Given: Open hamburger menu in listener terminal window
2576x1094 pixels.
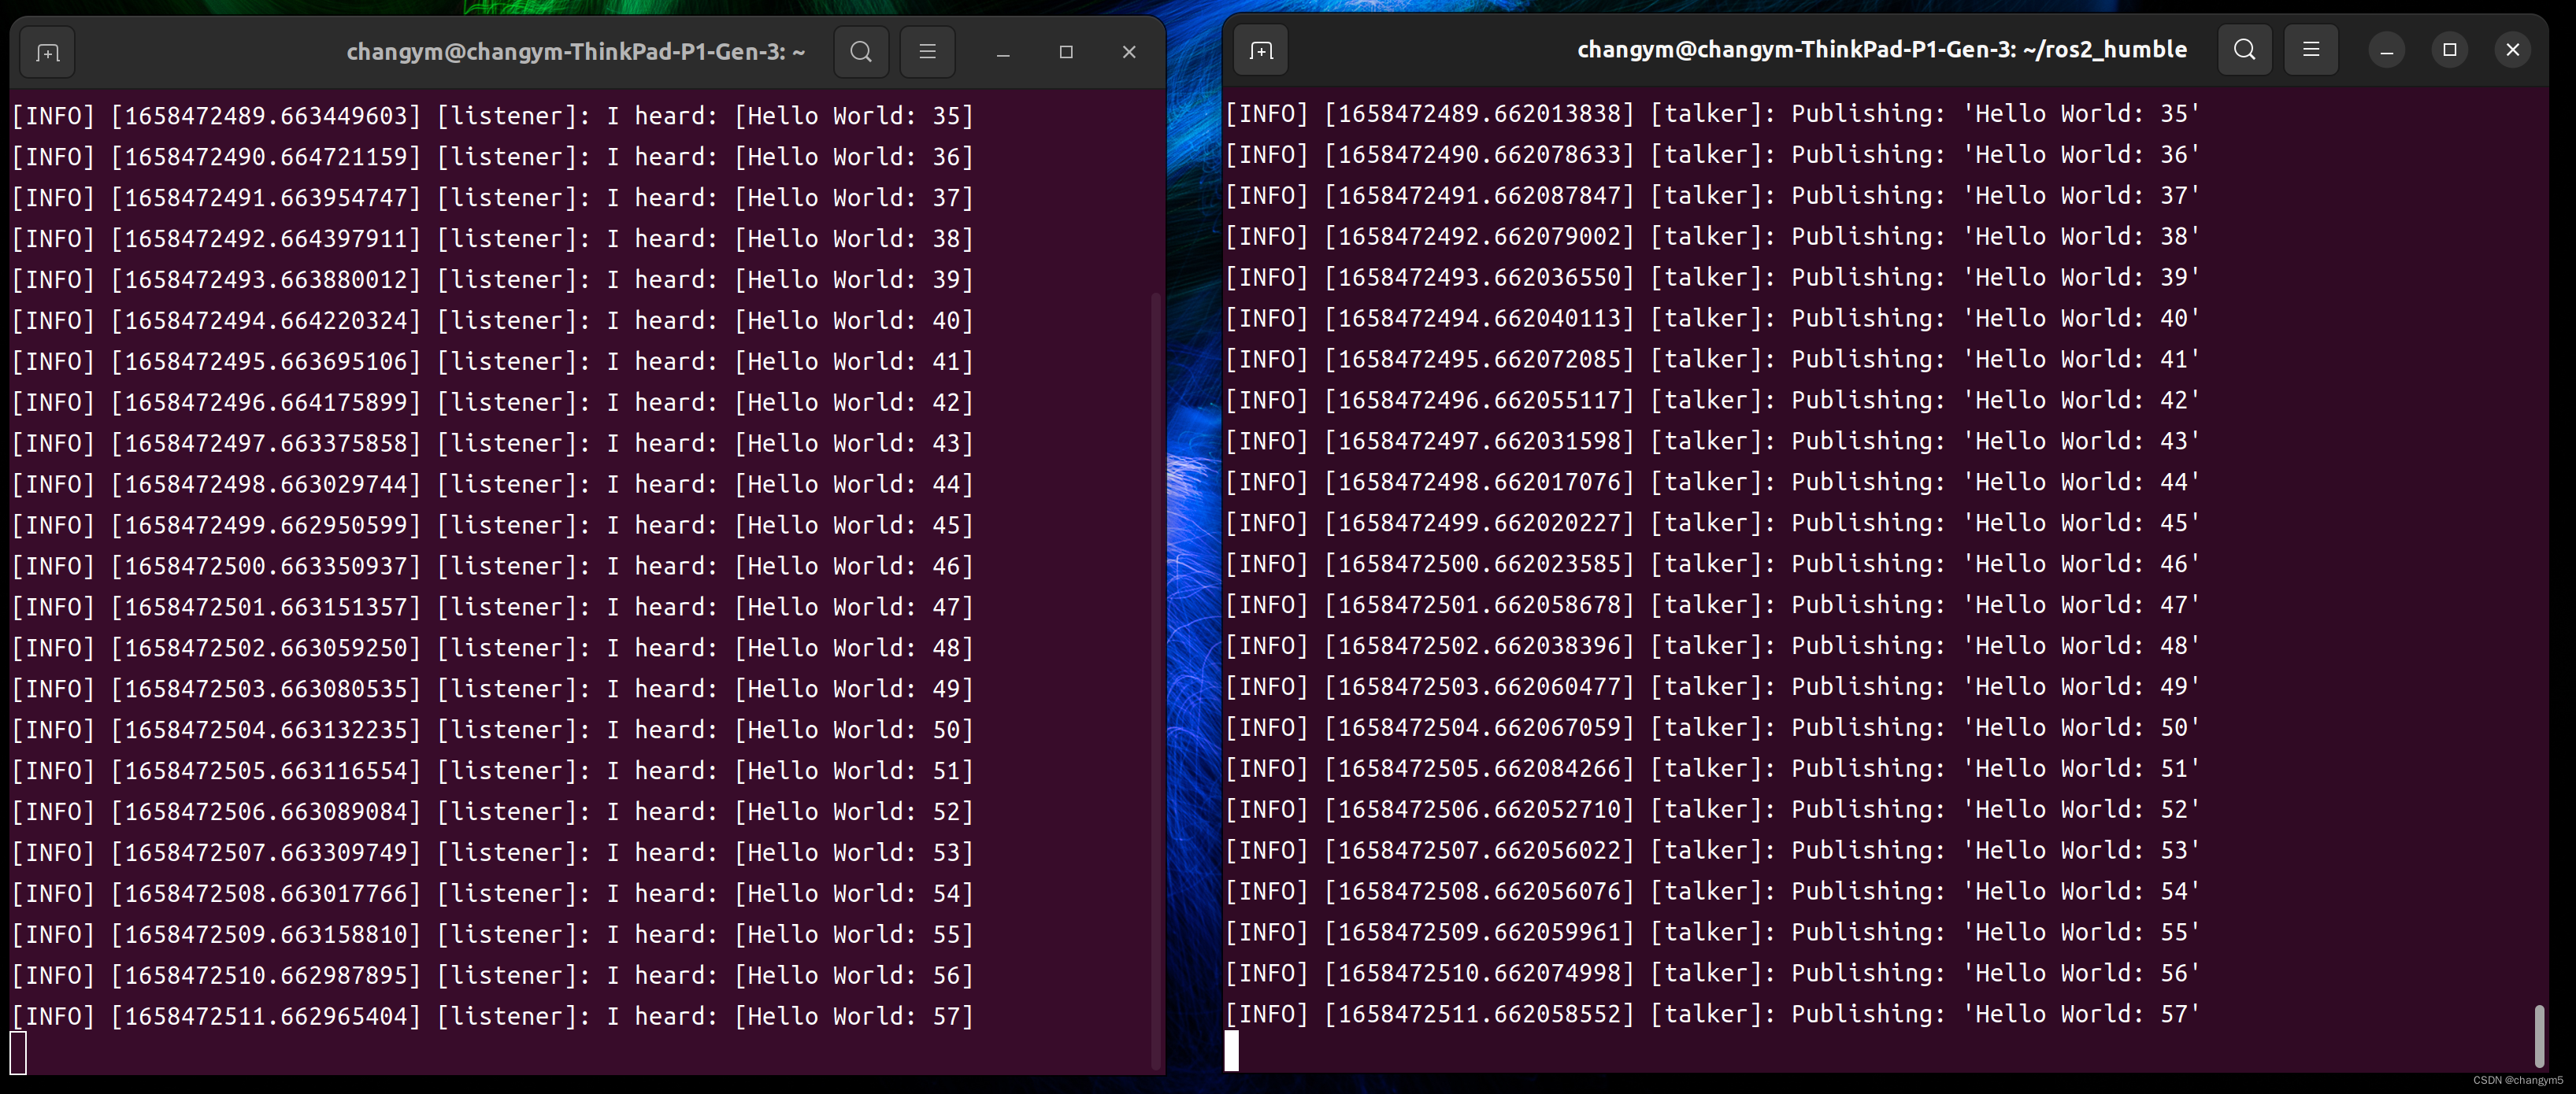Looking at the screenshot, I should click(927, 52).
